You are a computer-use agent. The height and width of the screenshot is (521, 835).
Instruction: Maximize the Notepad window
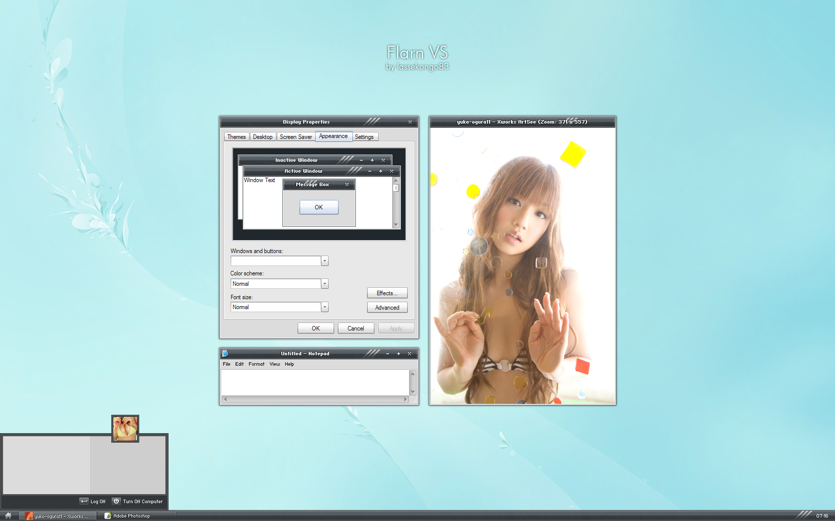point(399,354)
